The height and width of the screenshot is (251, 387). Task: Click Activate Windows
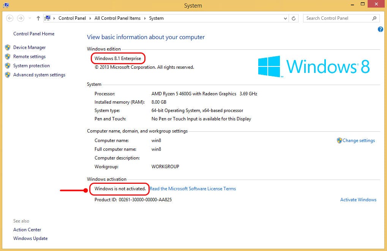pyautogui.click(x=359, y=200)
